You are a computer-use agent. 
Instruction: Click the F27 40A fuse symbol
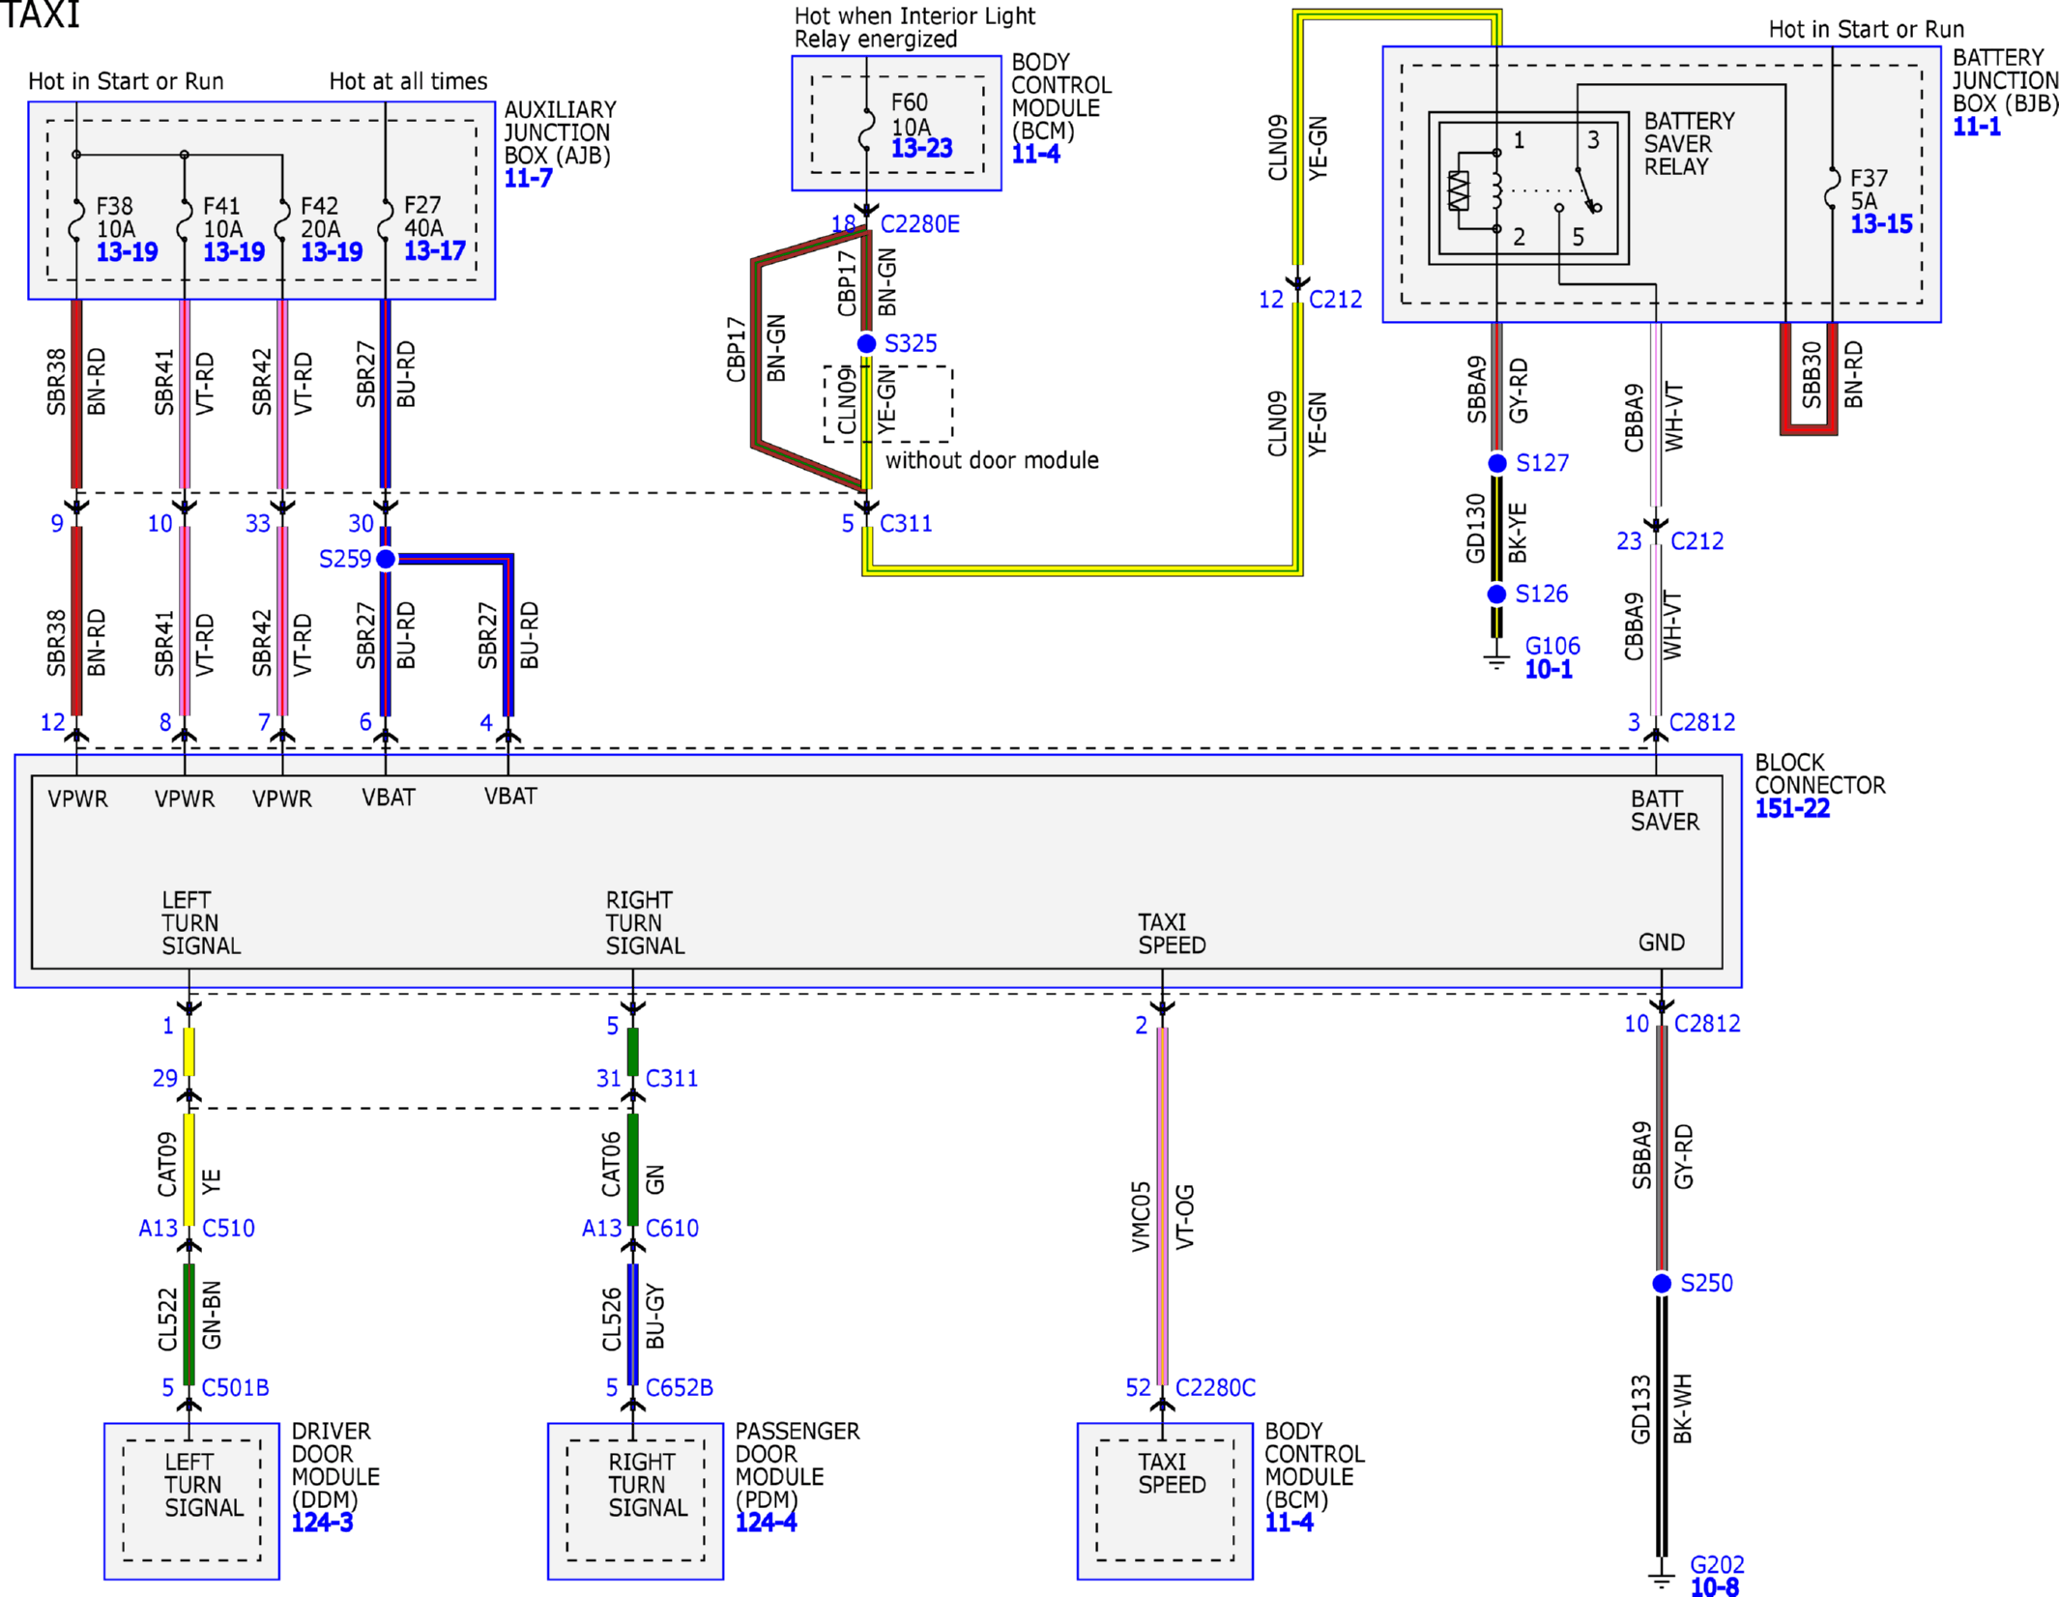385,218
